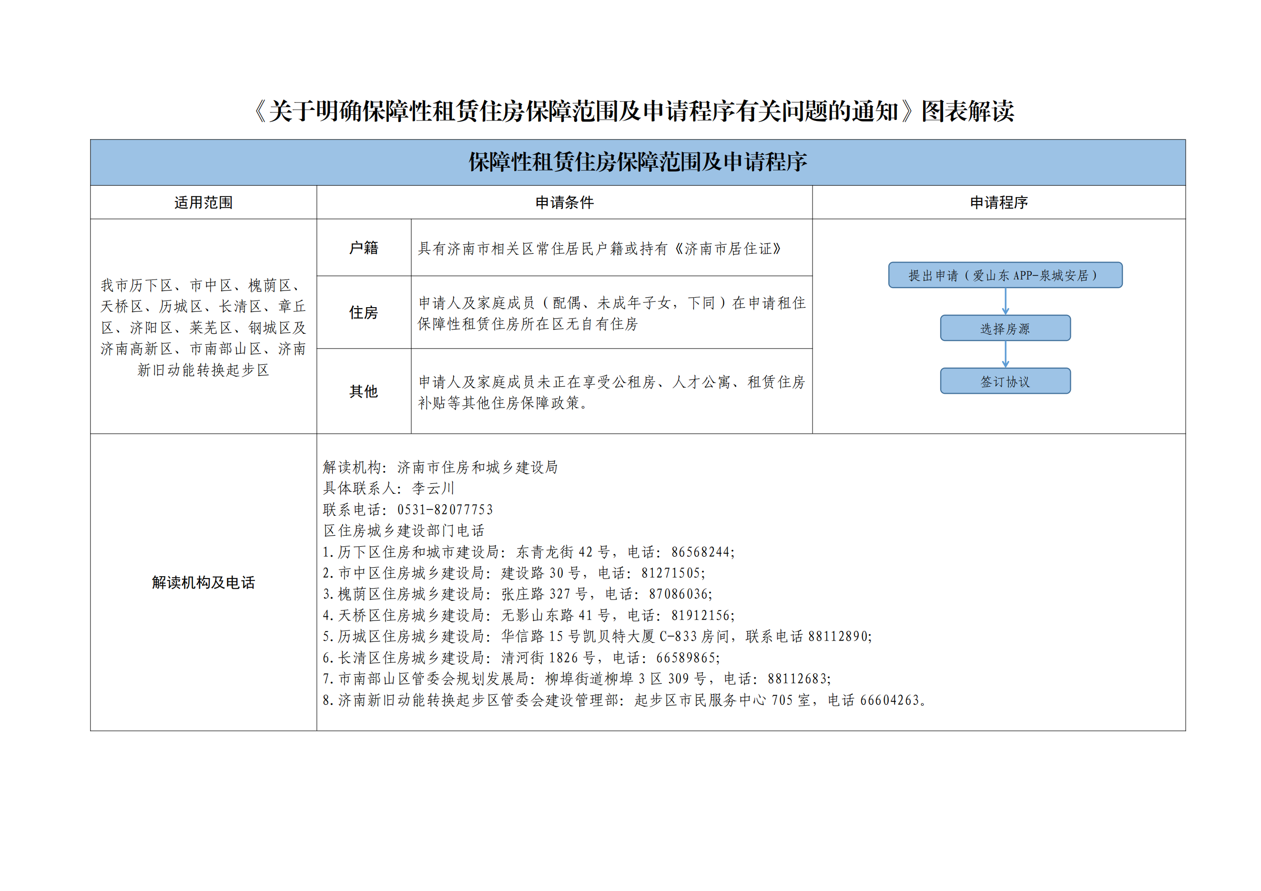Screen dimensions: 1261x891
Task: Click the 适用范围 column header
Action: point(203,202)
